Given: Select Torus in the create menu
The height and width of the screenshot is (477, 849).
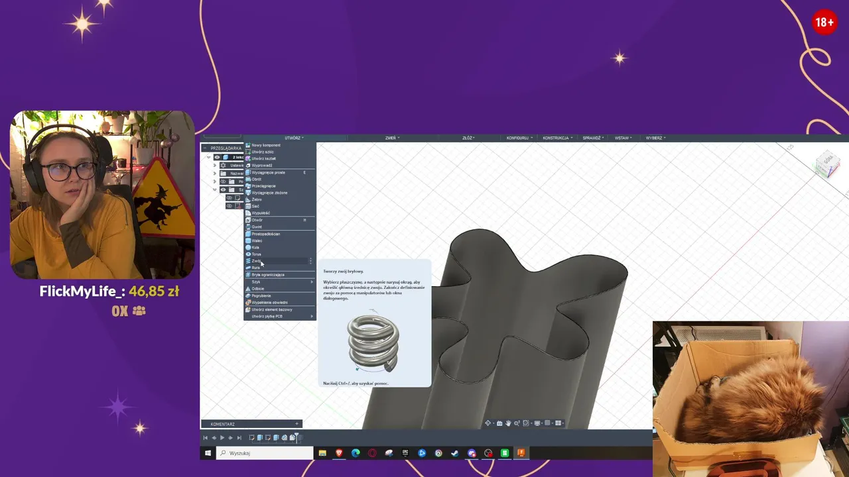Looking at the screenshot, I should 280,254.
